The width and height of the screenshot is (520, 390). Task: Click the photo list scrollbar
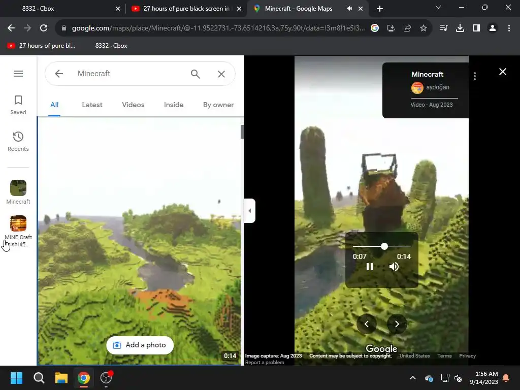coord(242,132)
